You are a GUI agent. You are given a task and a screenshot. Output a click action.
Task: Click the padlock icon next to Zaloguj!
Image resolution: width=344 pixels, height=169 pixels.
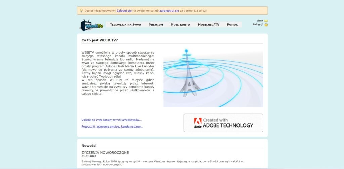[x=266, y=25]
